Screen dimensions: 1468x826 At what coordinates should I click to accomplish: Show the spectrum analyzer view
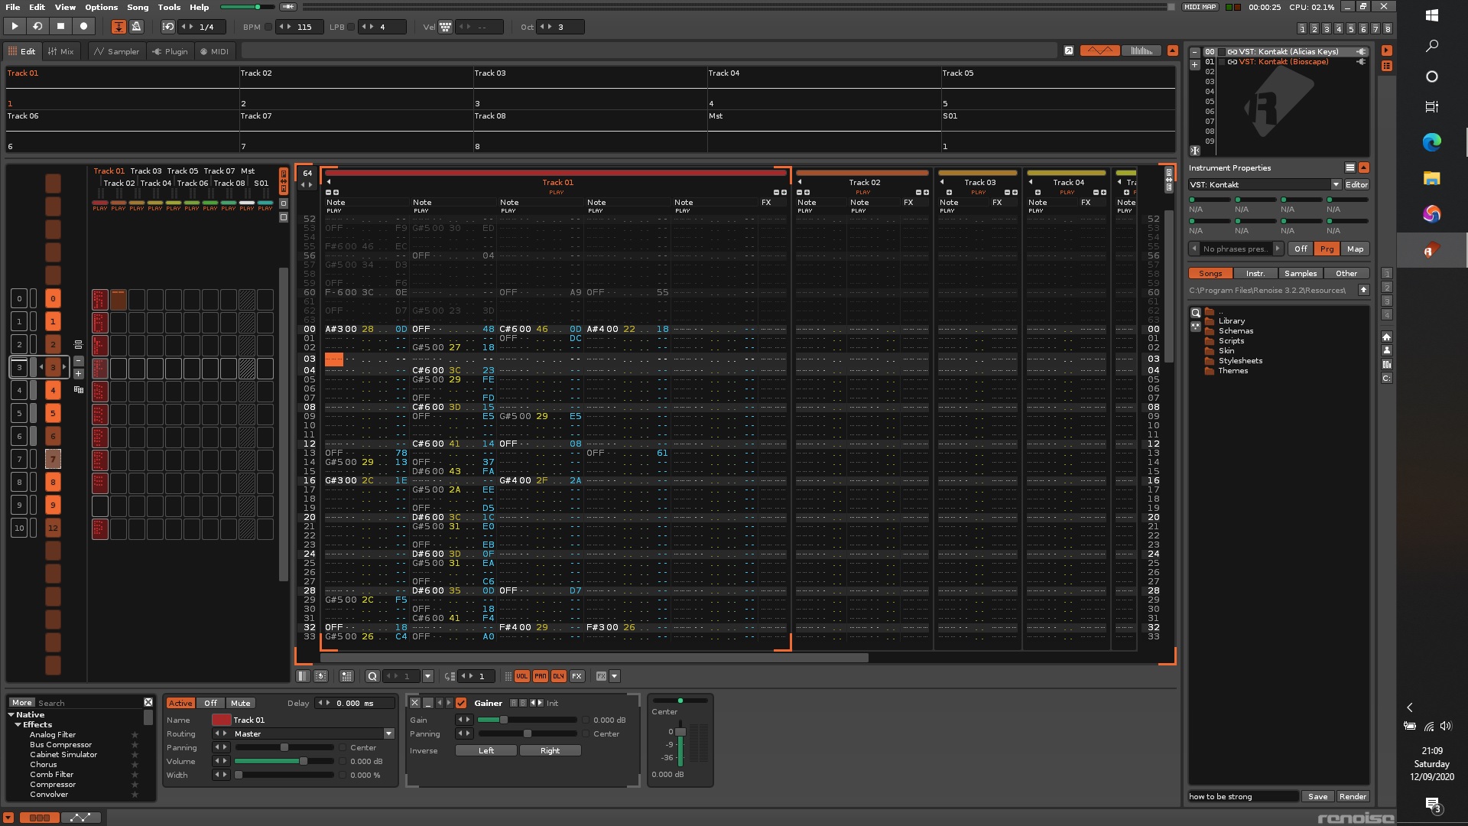point(1141,50)
